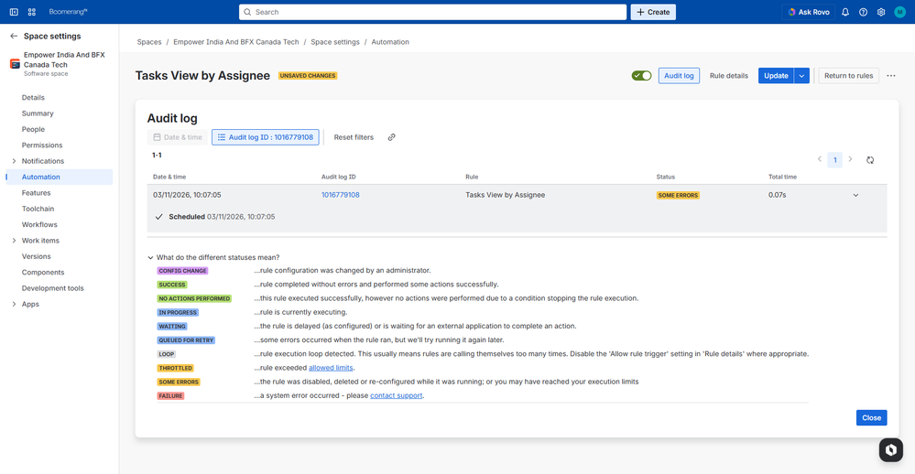
Task: Click the SOME ERRORS status badge in table row
Action: coord(678,195)
